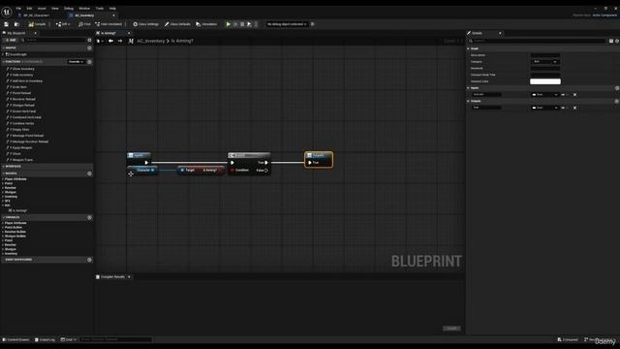
Task: Open the output pin type dropdown
Action: click(x=544, y=108)
